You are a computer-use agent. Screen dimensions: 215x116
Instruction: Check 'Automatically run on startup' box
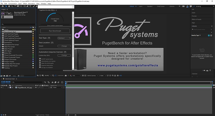[x=40, y=61]
